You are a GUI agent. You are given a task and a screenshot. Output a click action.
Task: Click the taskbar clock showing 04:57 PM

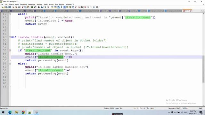[x=193, y=112]
